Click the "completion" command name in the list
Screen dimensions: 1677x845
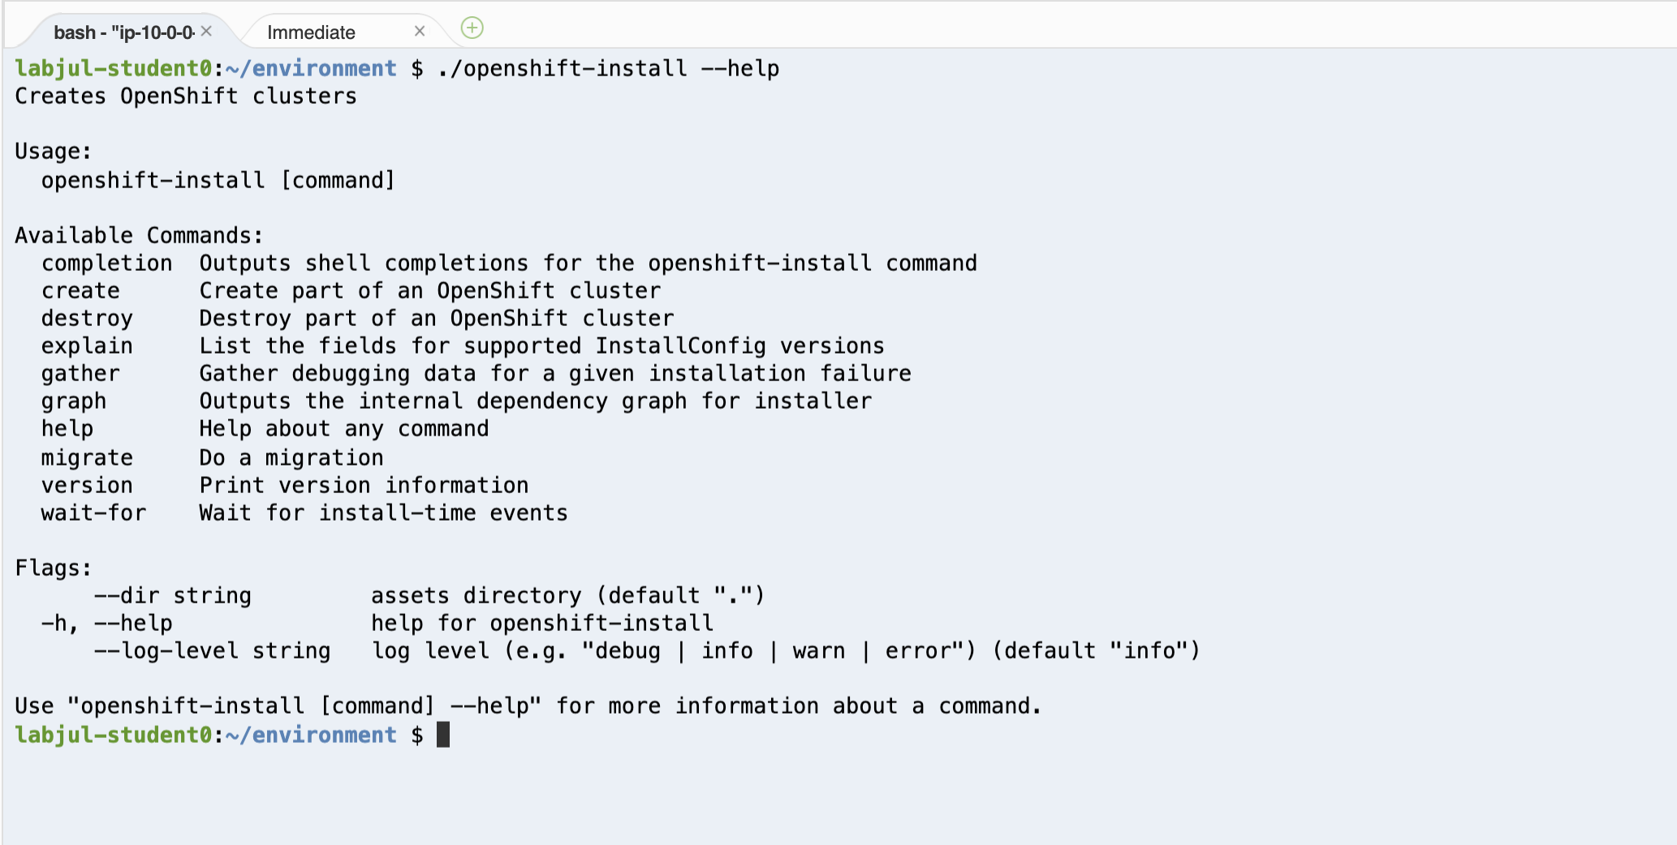107,264
